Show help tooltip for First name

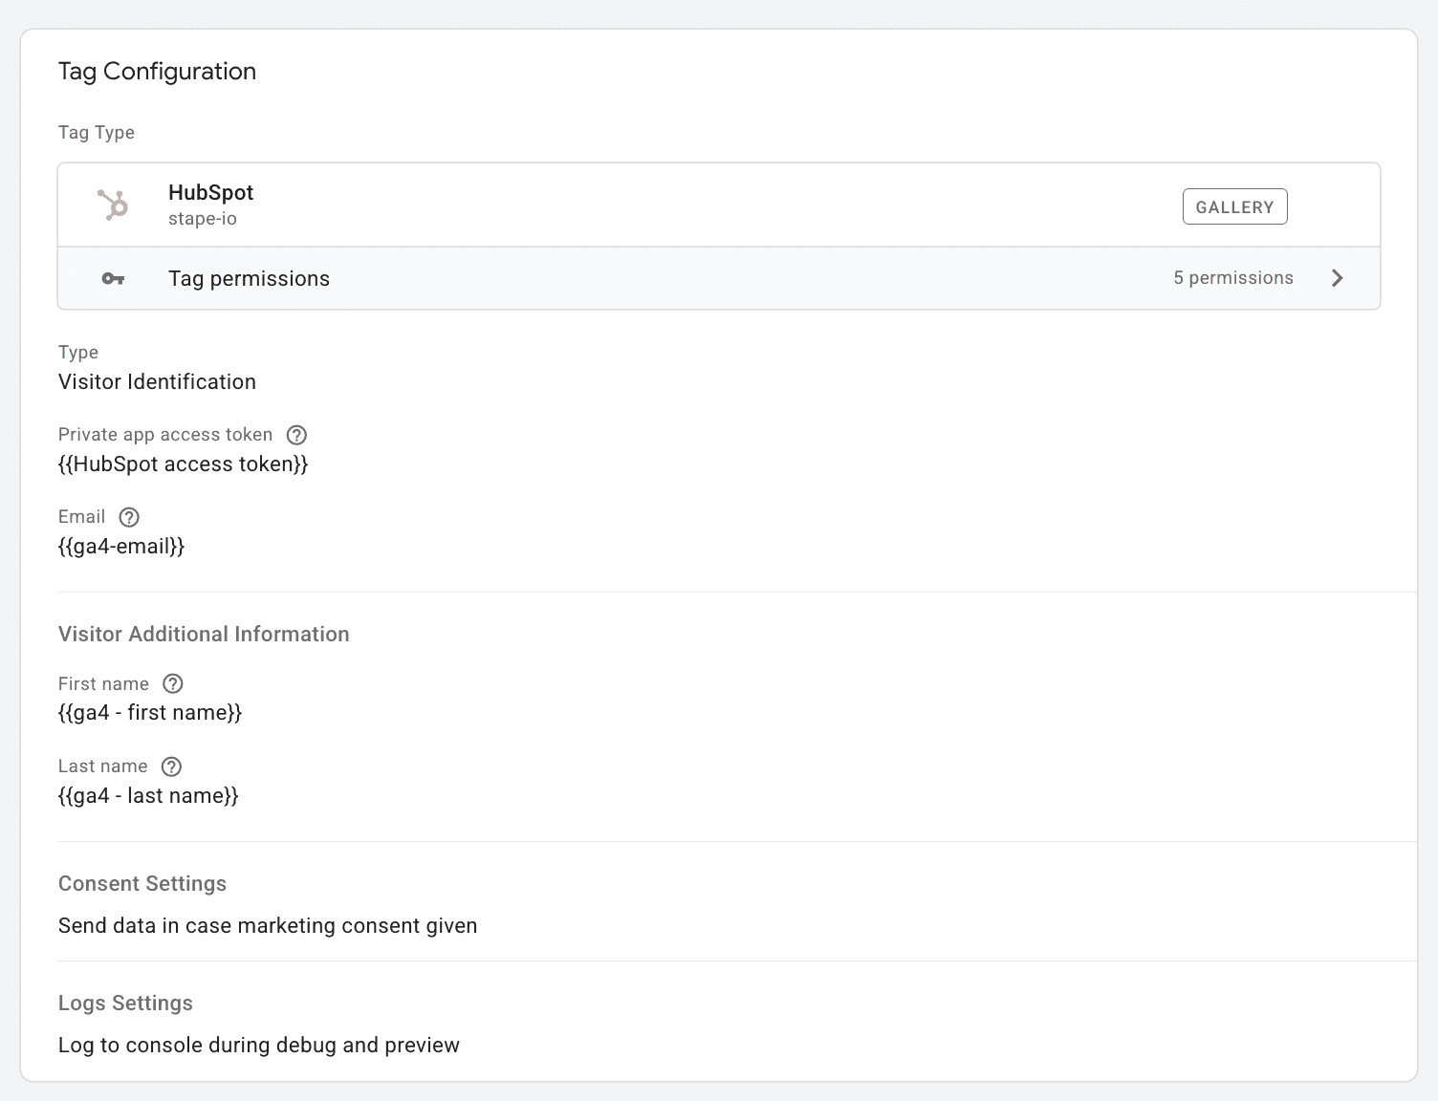173,683
